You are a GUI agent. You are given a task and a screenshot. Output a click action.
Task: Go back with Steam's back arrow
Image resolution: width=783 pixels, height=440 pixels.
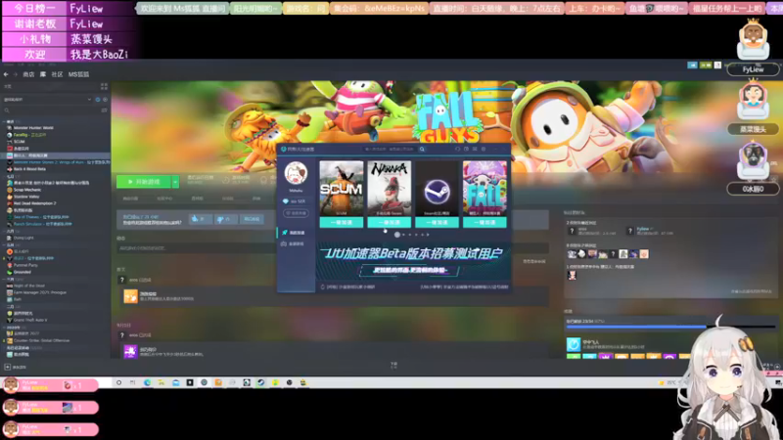point(6,74)
